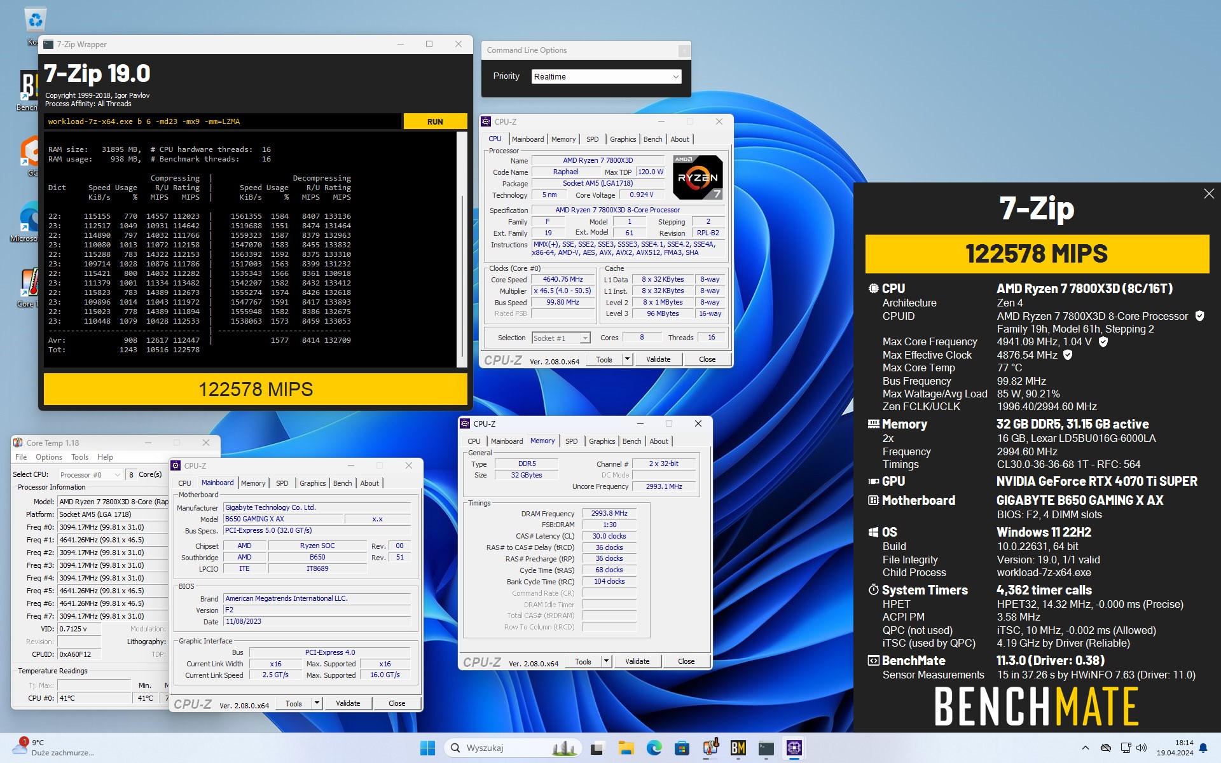The image size is (1221, 763).
Task: Open the Tools menu in Core Temp
Action: 79,457
